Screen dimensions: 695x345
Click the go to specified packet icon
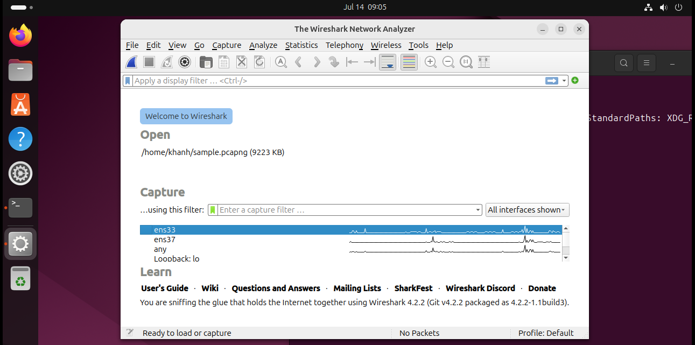pos(334,62)
